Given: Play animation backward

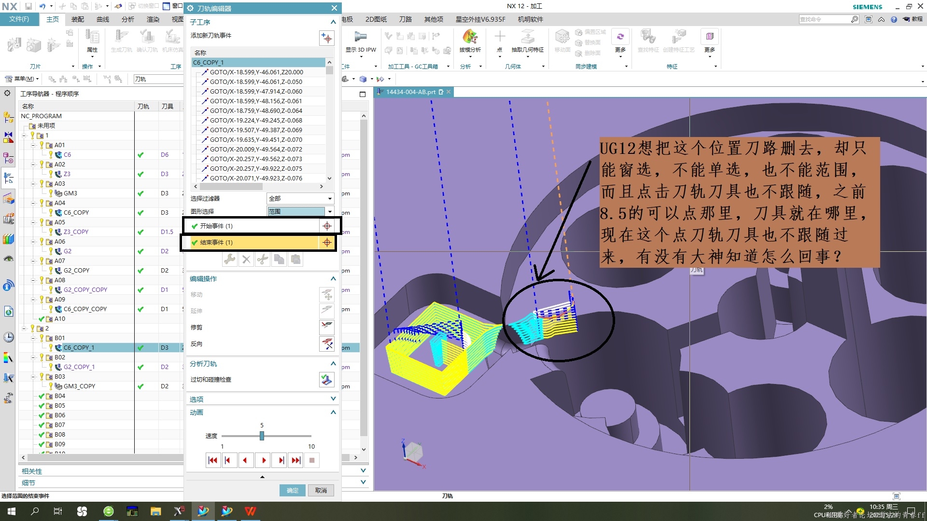Looking at the screenshot, I should [245, 460].
